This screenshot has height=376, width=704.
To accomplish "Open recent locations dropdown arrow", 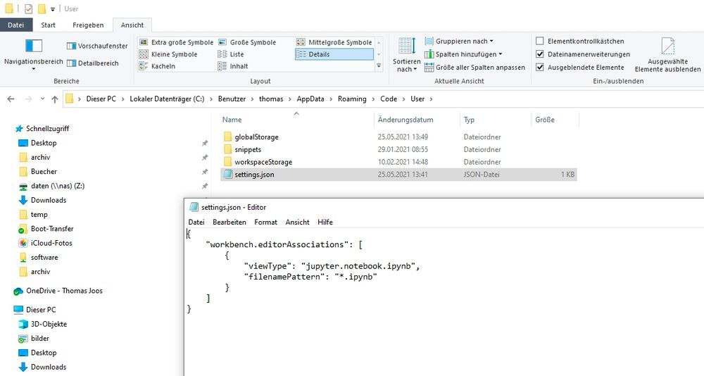I will (x=42, y=99).
